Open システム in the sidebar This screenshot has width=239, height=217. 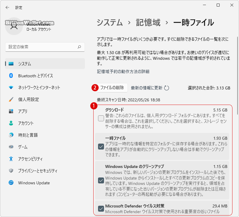[45, 64]
